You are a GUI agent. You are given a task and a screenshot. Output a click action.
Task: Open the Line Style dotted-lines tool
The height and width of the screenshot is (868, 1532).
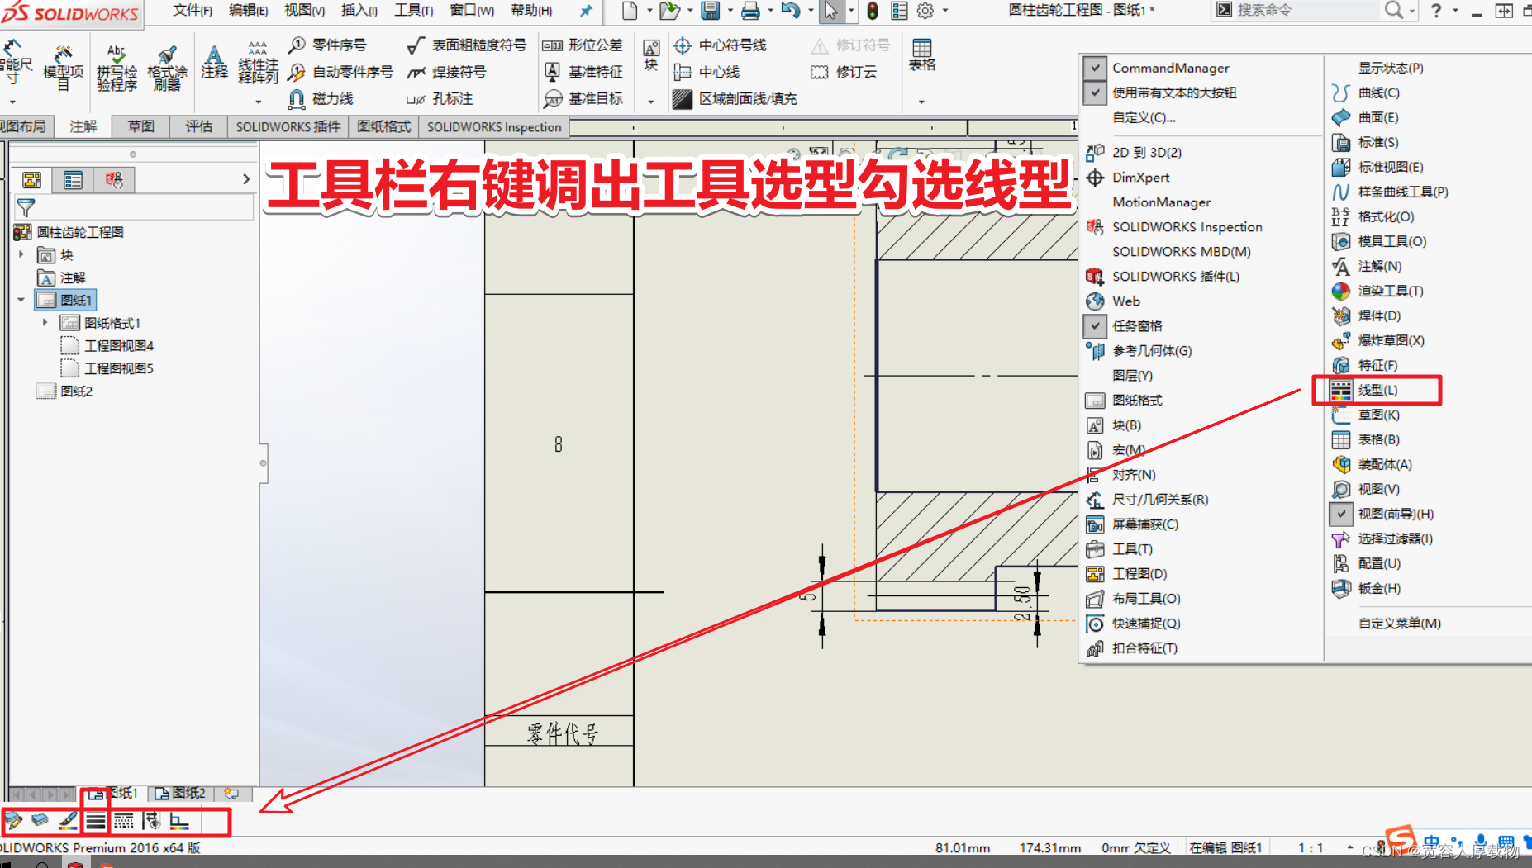124,821
